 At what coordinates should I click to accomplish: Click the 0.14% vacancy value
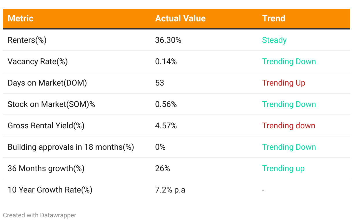(x=166, y=62)
